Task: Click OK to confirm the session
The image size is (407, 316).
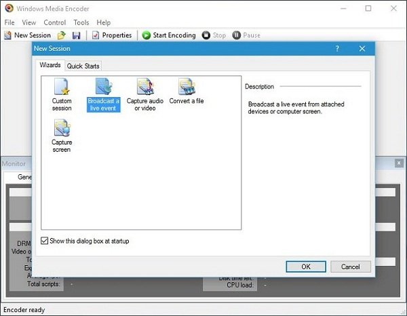Action: pos(306,266)
